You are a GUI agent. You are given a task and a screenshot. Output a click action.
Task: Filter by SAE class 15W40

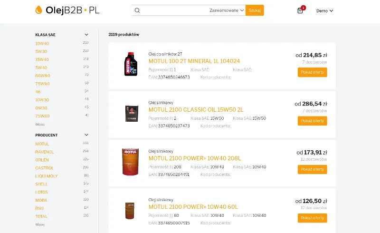tap(42, 59)
